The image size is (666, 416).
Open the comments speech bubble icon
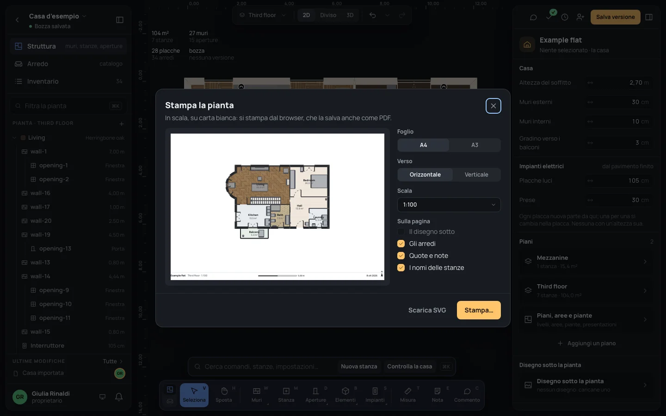[533, 17]
